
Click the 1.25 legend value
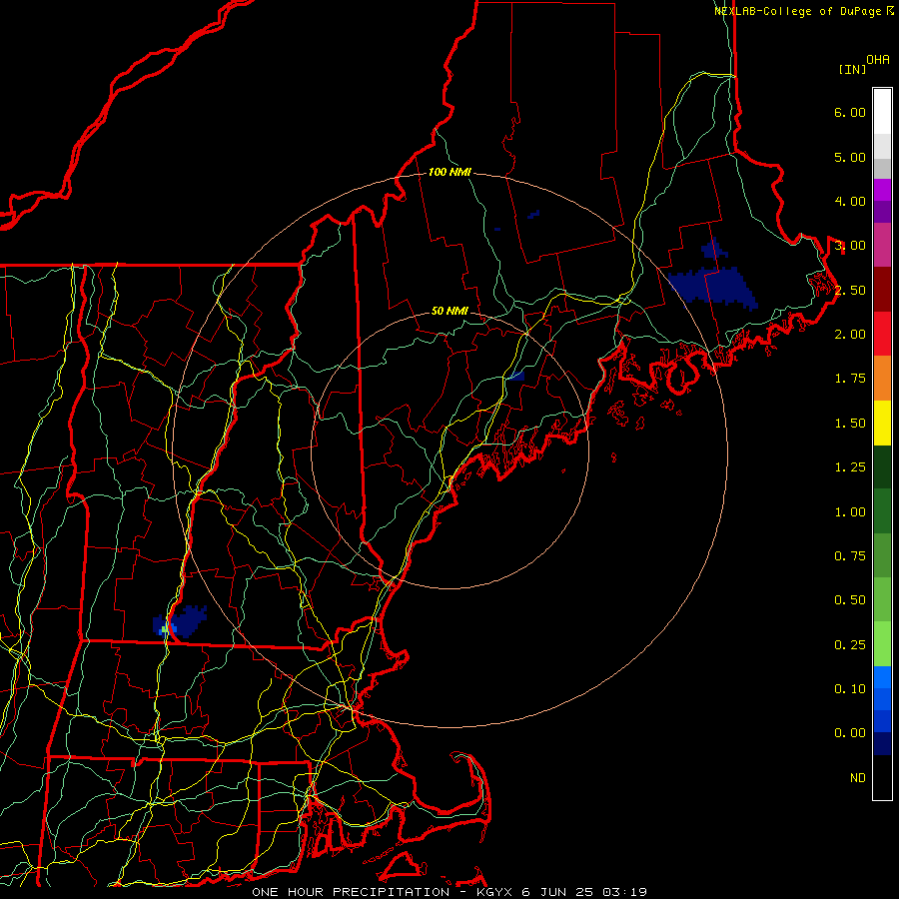[x=850, y=467]
